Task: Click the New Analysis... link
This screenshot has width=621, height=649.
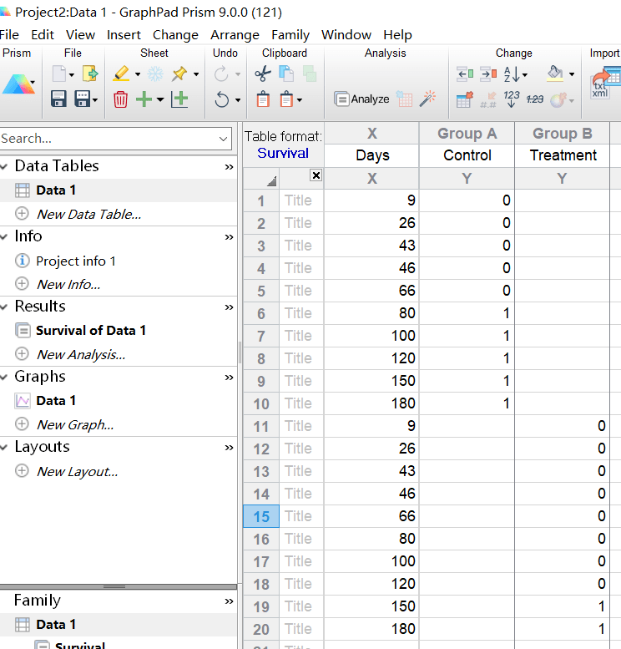Action: tap(80, 354)
